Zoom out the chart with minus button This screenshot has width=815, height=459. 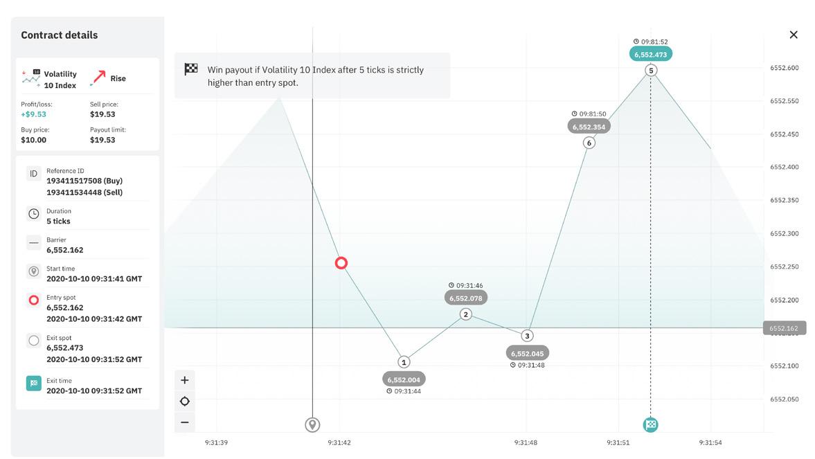tap(184, 422)
